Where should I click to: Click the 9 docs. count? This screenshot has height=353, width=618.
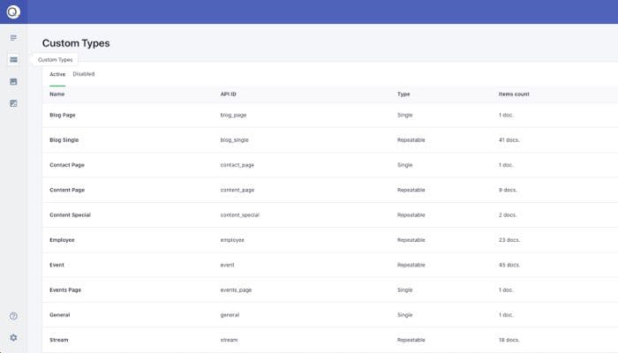pyautogui.click(x=508, y=190)
